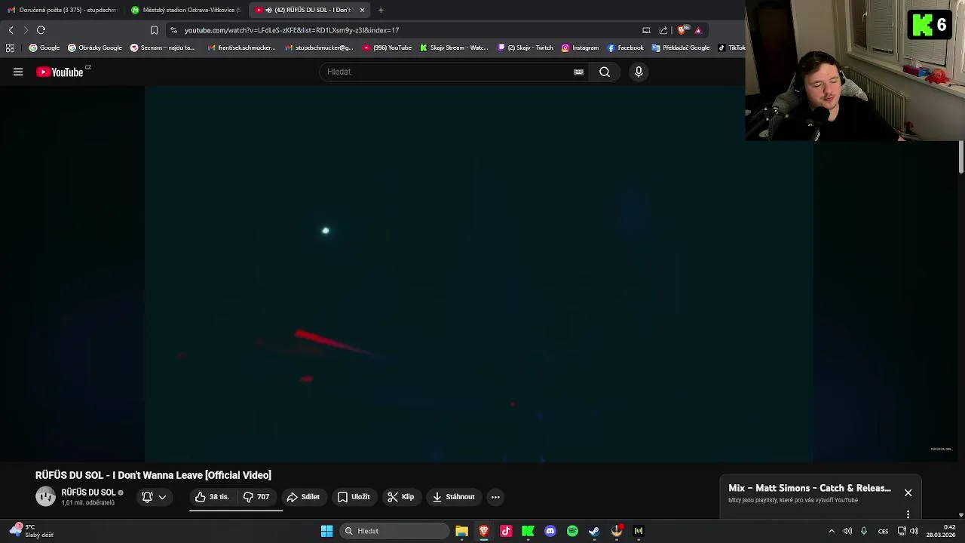Image resolution: width=965 pixels, height=543 pixels.
Task: Open the (996) YouTube bookmark
Action: point(388,48)
